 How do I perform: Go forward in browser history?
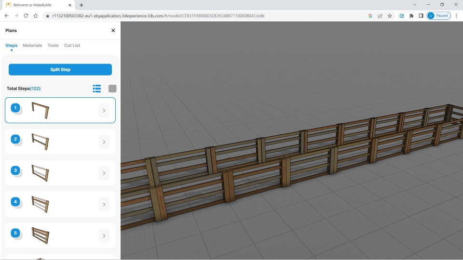coord(16,15)
